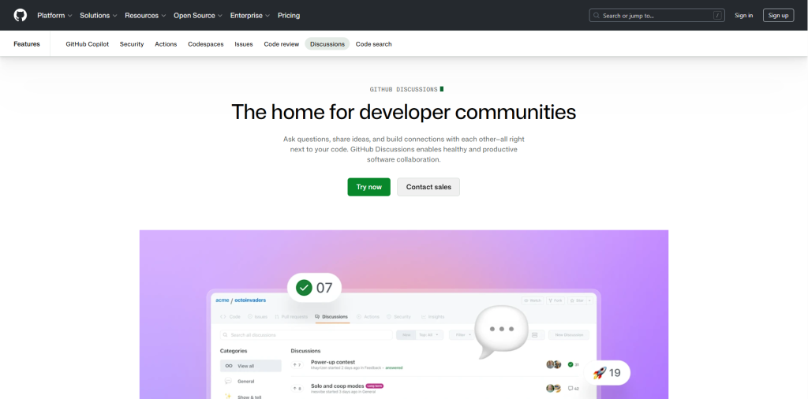Click the comment icon beside 42

click(570, 388)
